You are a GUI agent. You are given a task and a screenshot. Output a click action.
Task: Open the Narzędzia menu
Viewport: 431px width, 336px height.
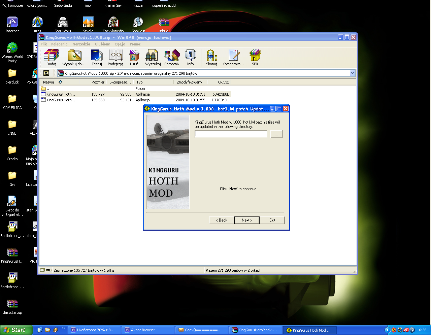click(x=81, y=44)
